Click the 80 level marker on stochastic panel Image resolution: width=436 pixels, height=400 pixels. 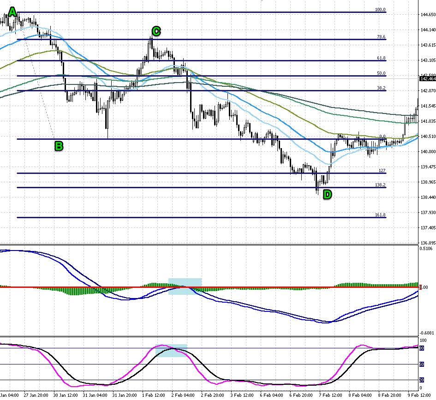click(422, 348)
